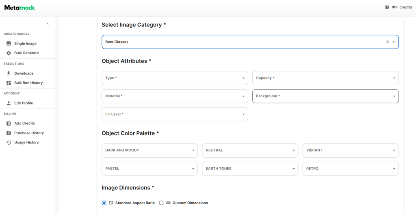Click the Edit Profile person icon
The height and width of the screenshot is (214, 416).
tap(9, 103)
